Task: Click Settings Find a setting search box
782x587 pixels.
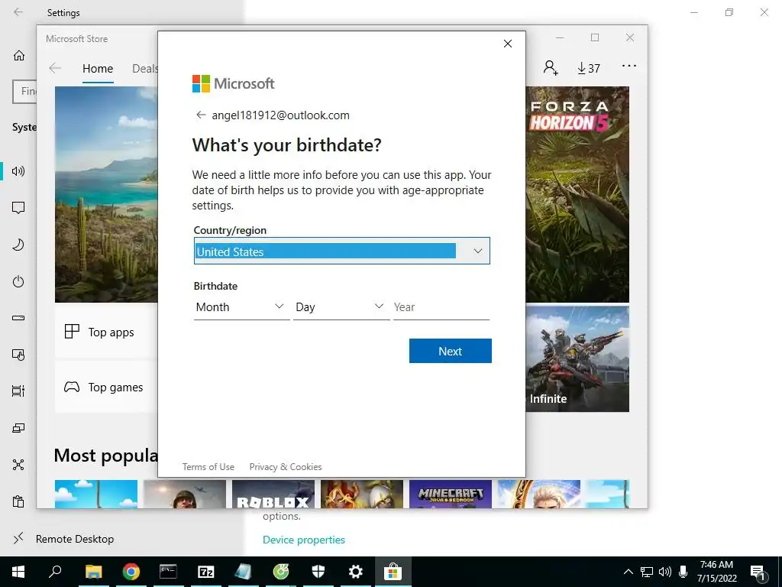Action: [25, 92]
